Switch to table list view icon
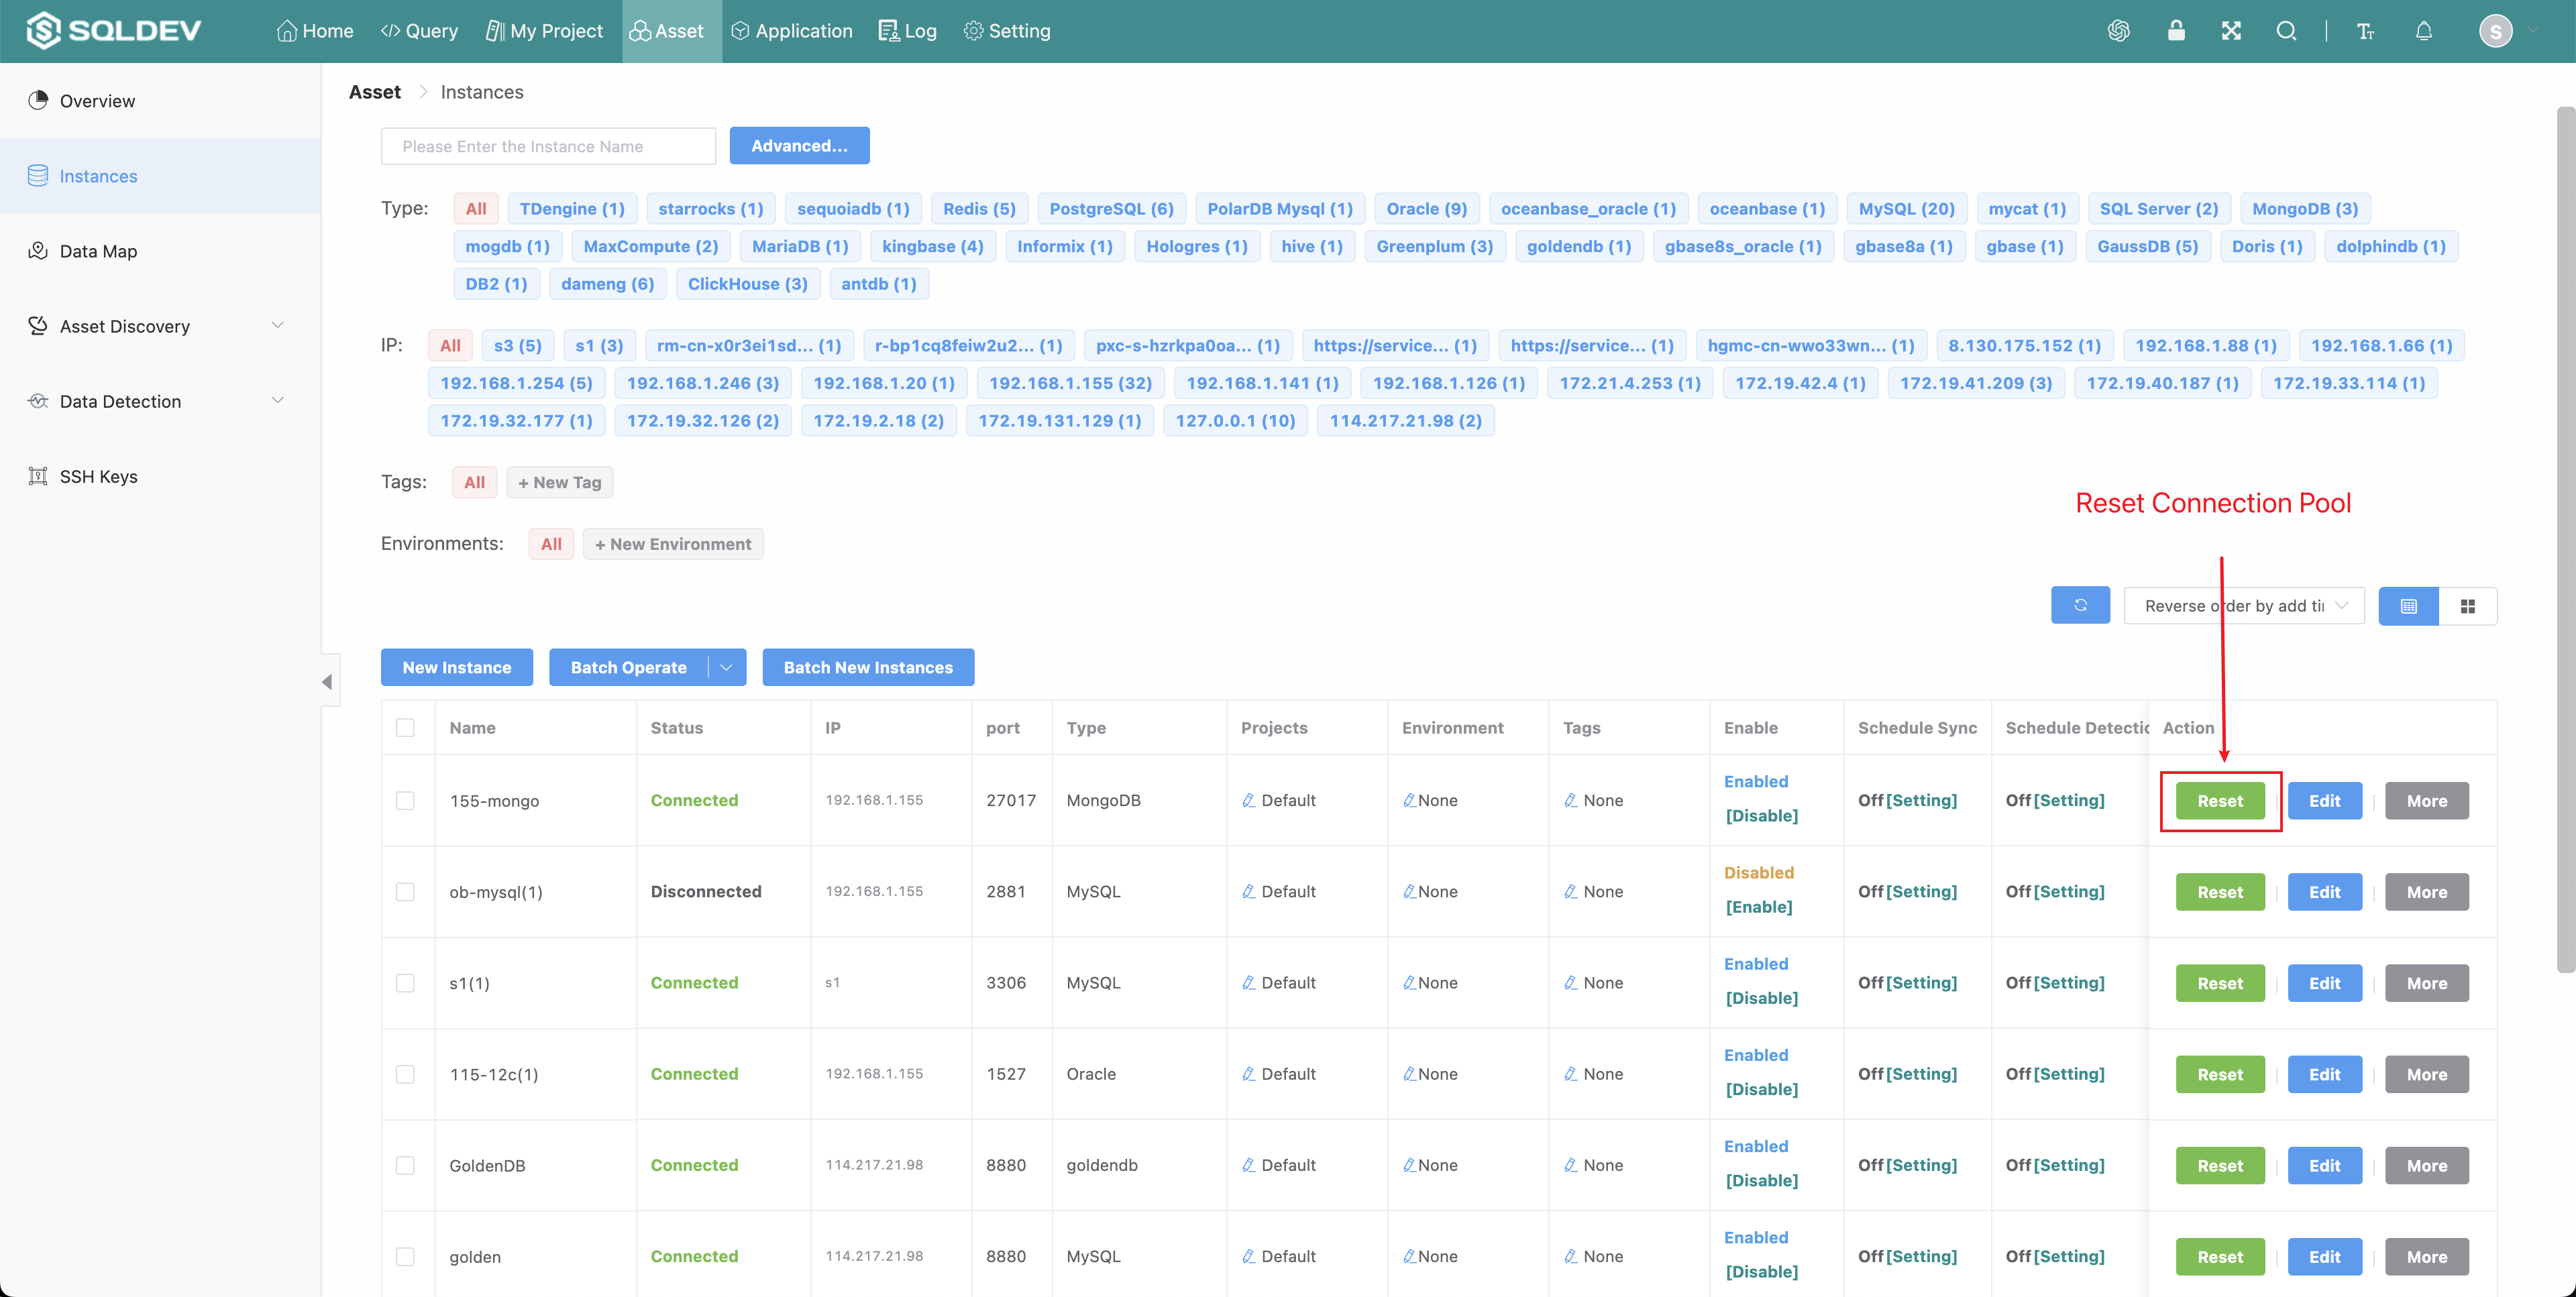Image resolution: width=2576 pixels, height=1297 pixels. pyautogui.click(x=2408, y=606)
